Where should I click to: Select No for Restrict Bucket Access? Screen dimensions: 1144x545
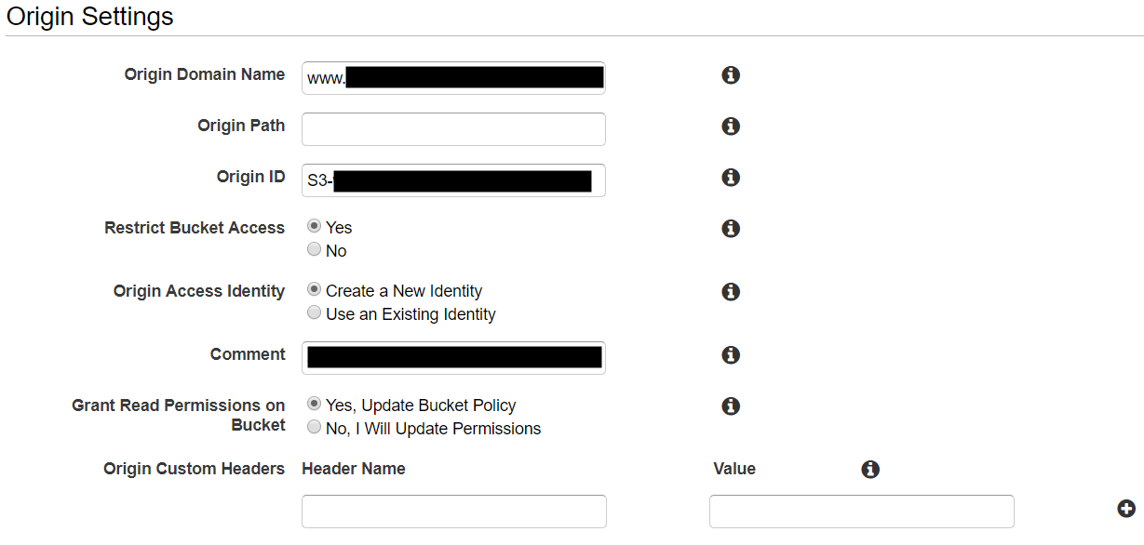pyautogui.click(x=315, y=250)
